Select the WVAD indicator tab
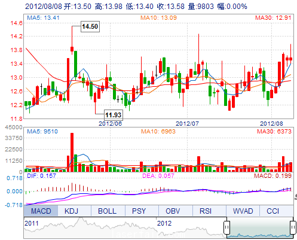 (x=243, y=211)
